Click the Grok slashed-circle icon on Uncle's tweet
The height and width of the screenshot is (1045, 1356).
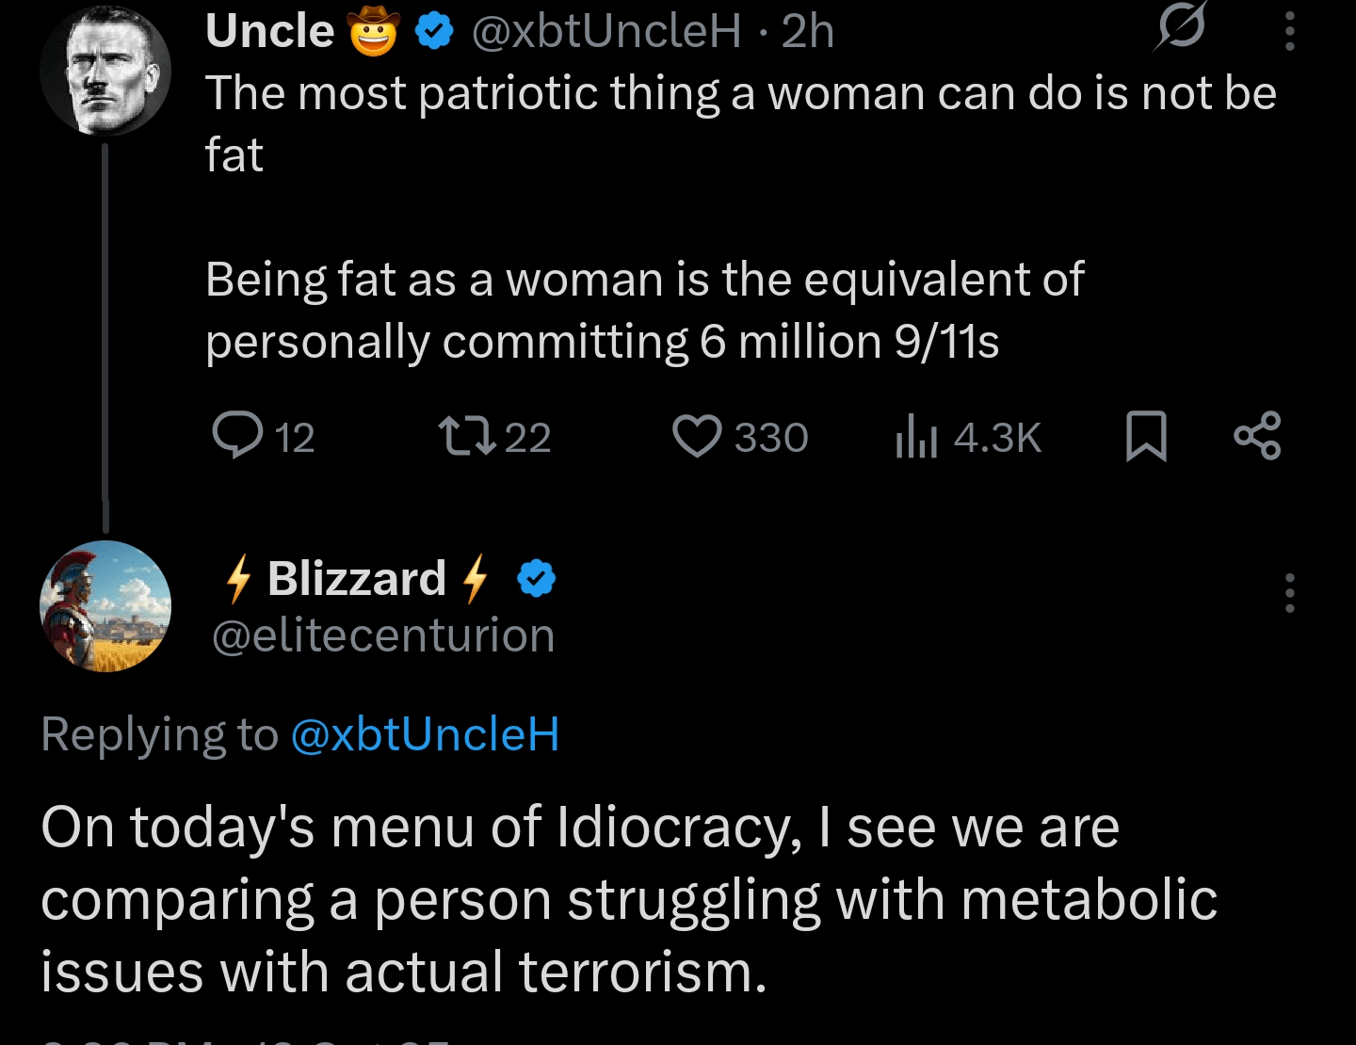coord(1180,27)
